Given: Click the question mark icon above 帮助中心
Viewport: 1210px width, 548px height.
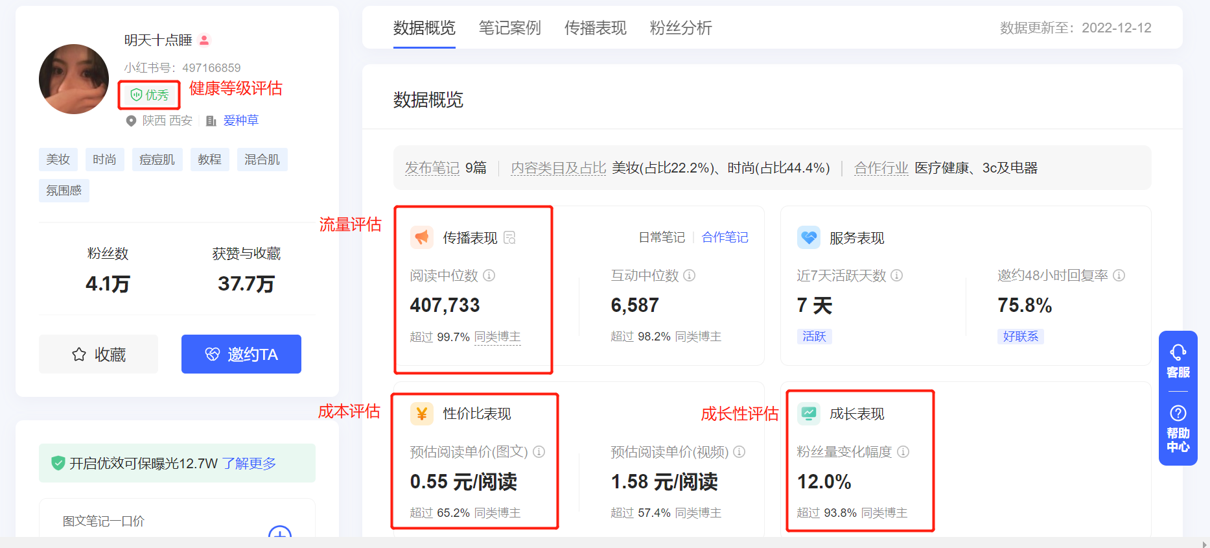Looking at the screenshot, I should tap(1178, 413).
